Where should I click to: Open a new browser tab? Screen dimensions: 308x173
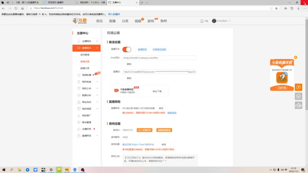142,3
